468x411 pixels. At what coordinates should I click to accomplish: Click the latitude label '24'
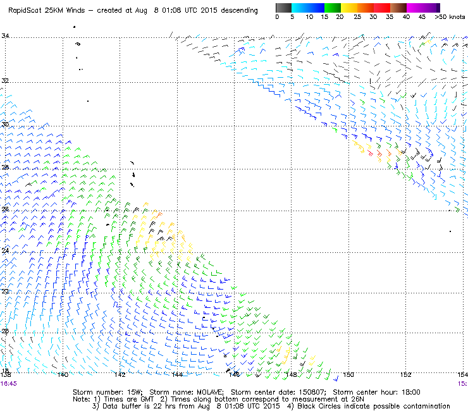click(x=5, y=250)
